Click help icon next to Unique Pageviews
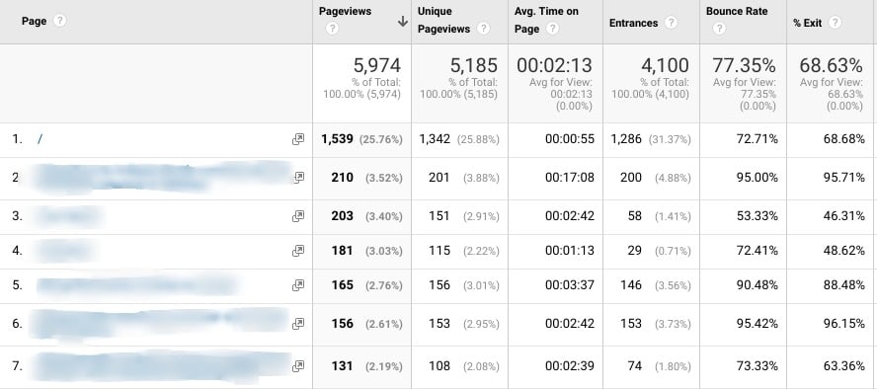 point(484,29)
